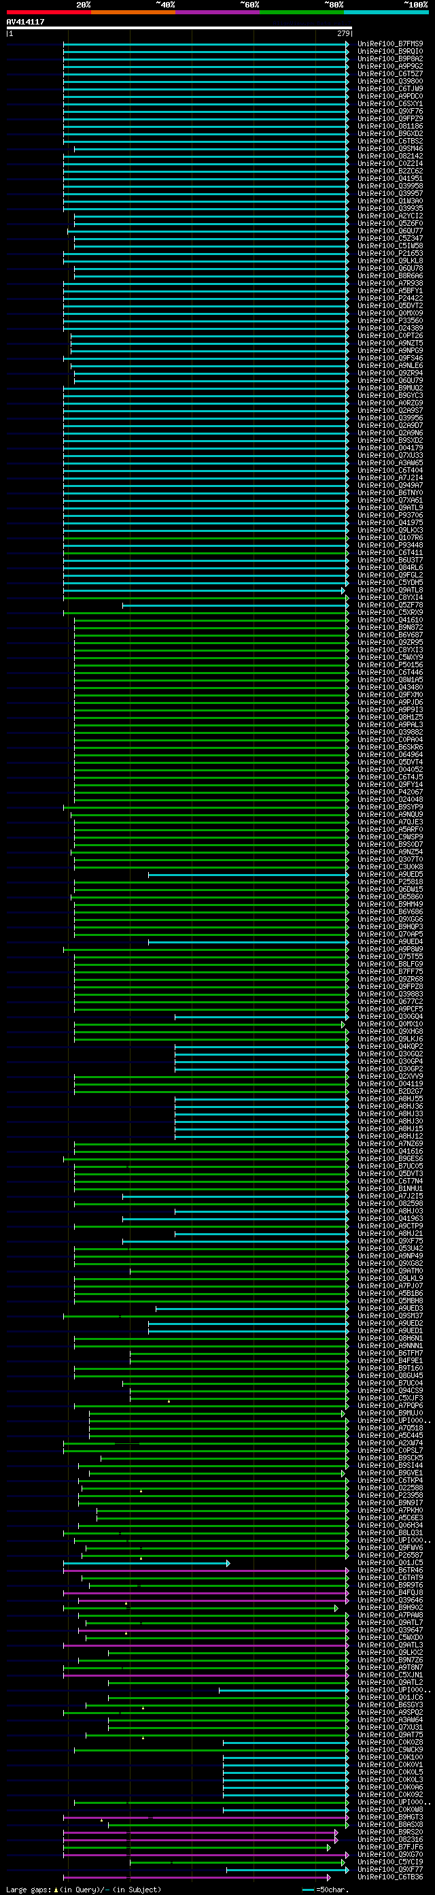This screenshot has height=1895, width=435.
Task: Click the query name AV414117
Action: tap(25, 22)
